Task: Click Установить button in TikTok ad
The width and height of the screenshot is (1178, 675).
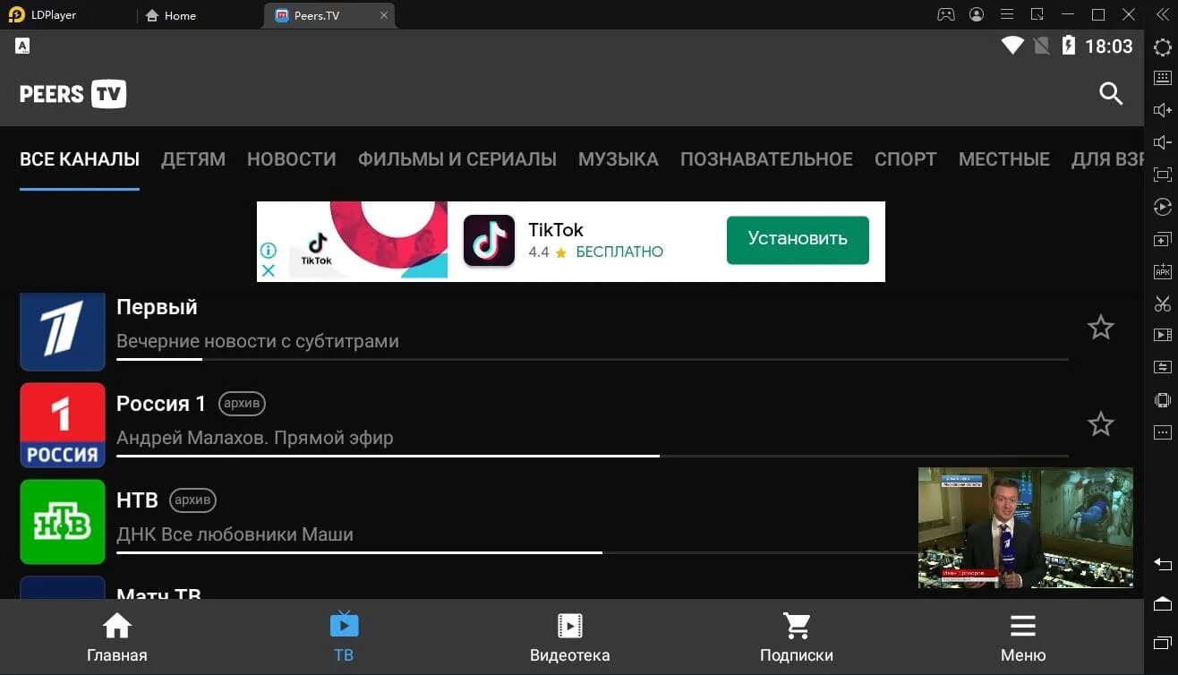Action: pyautogui.click(x=798, y=240)
